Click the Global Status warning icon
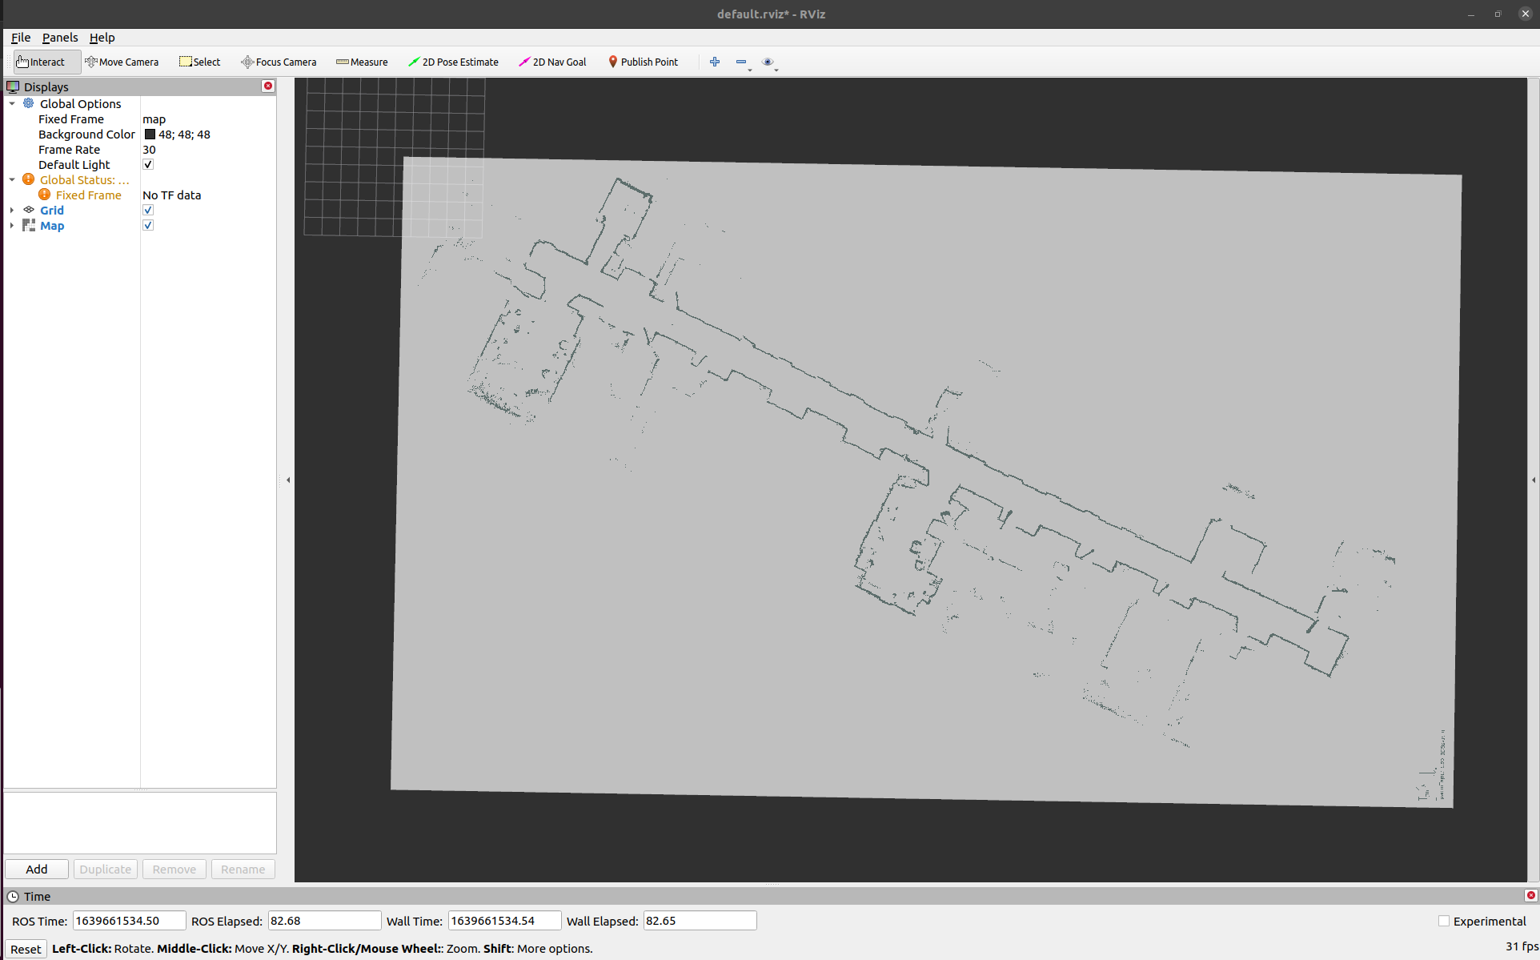The image size is (1540, 960). pos(29,179)
